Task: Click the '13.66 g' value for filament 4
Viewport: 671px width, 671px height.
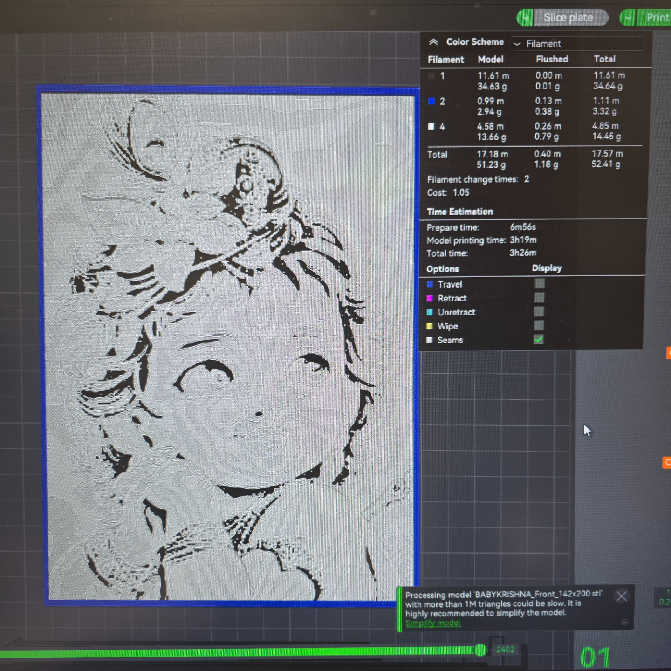Action: pos(492,137)
